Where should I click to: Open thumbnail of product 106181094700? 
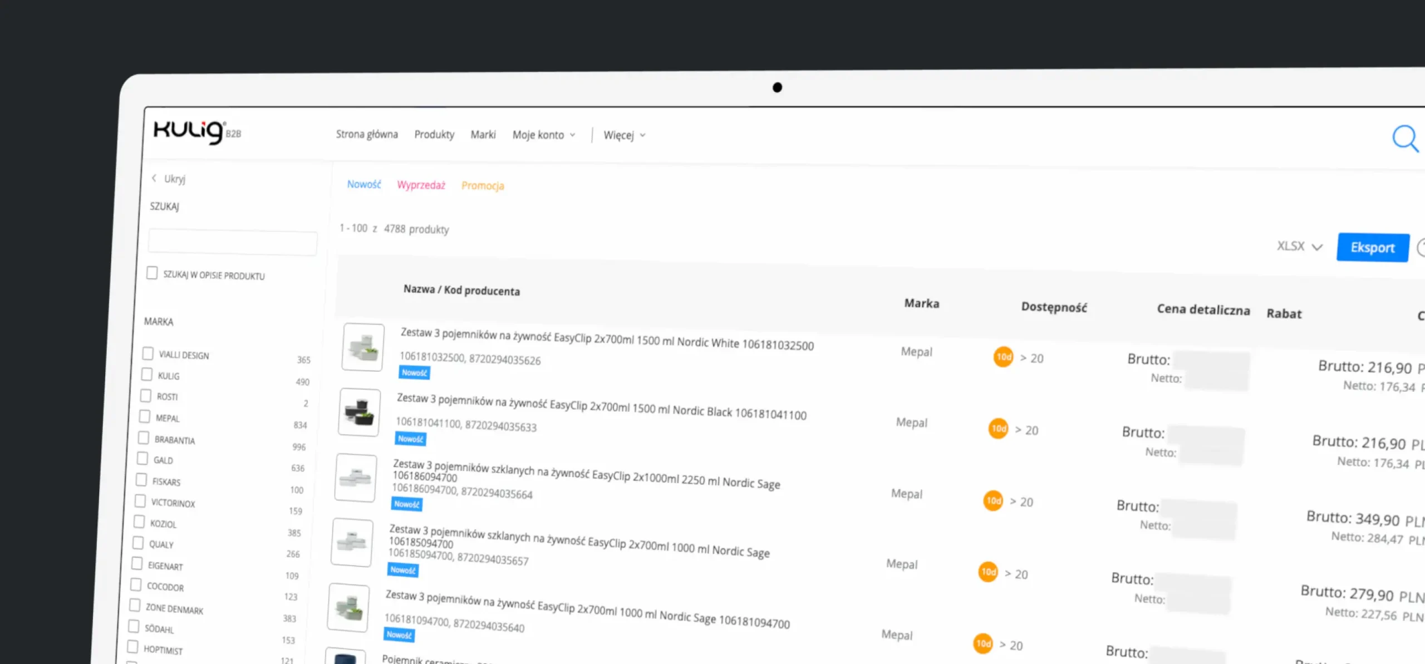[348, 608]
